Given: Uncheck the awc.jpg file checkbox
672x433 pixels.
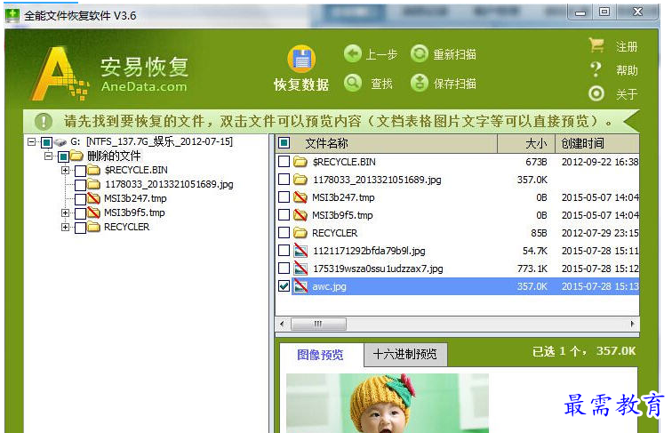Looking at the screenshot, I should click(x=284, y=286).
